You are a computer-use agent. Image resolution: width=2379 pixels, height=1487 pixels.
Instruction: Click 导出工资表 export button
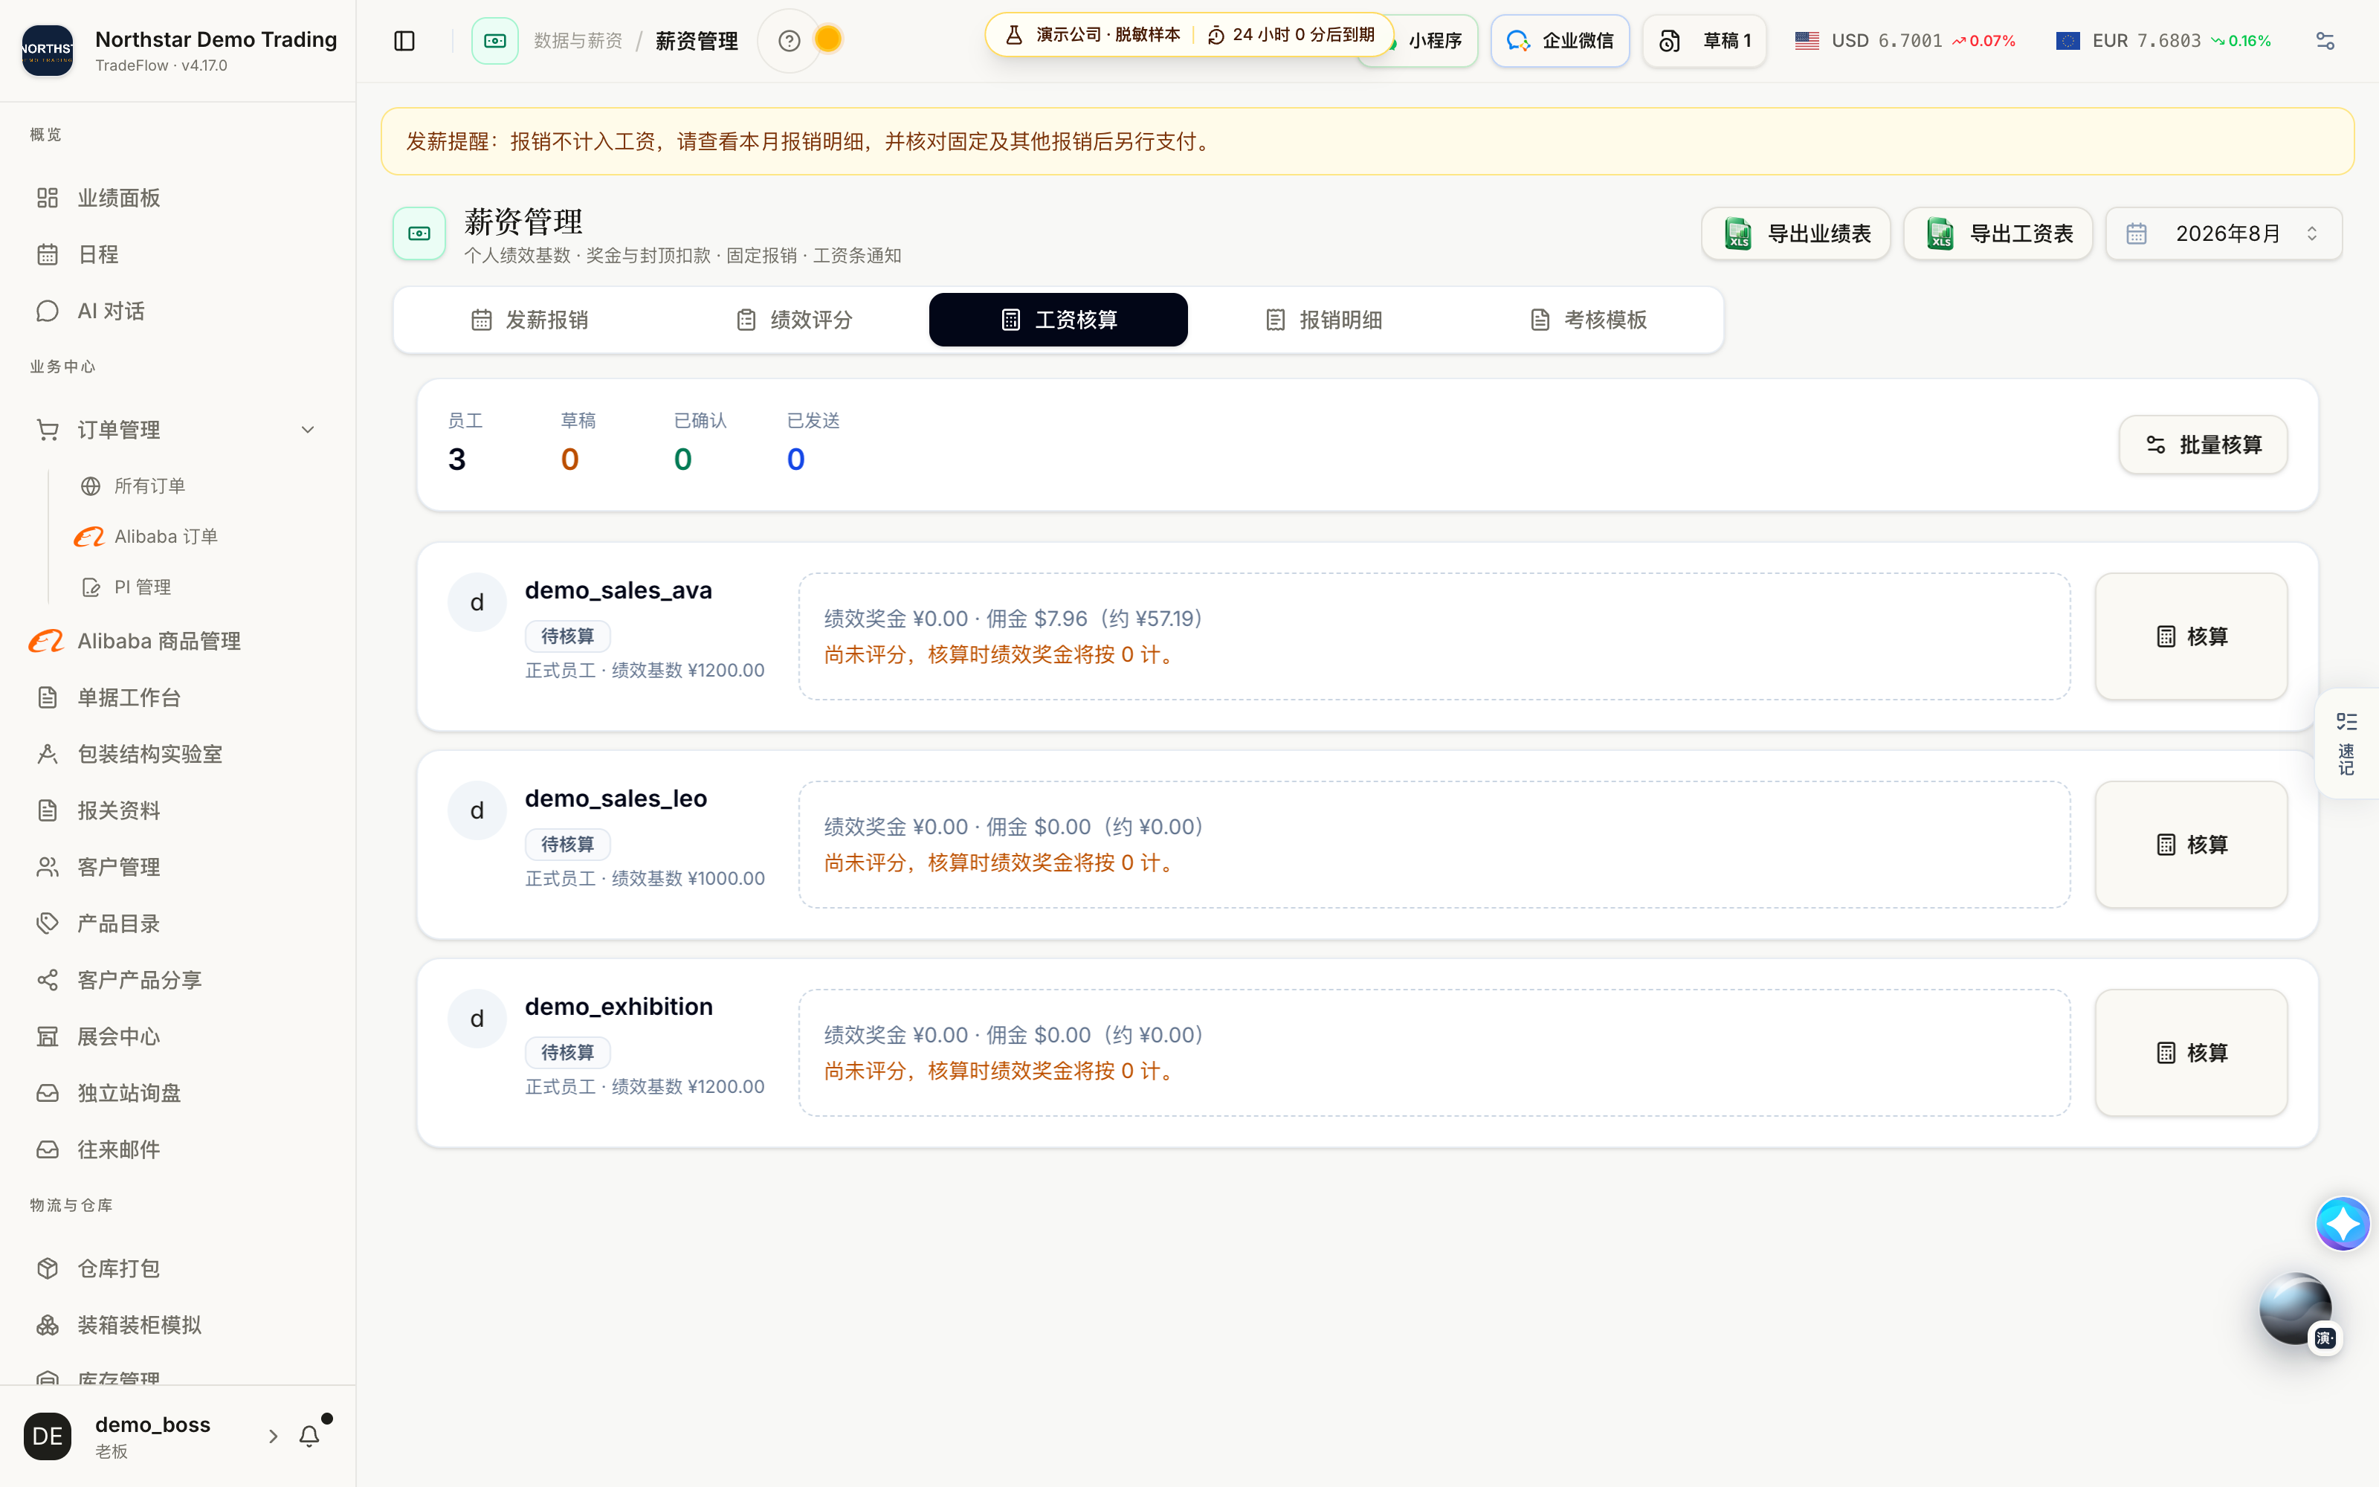[1998, 234]
